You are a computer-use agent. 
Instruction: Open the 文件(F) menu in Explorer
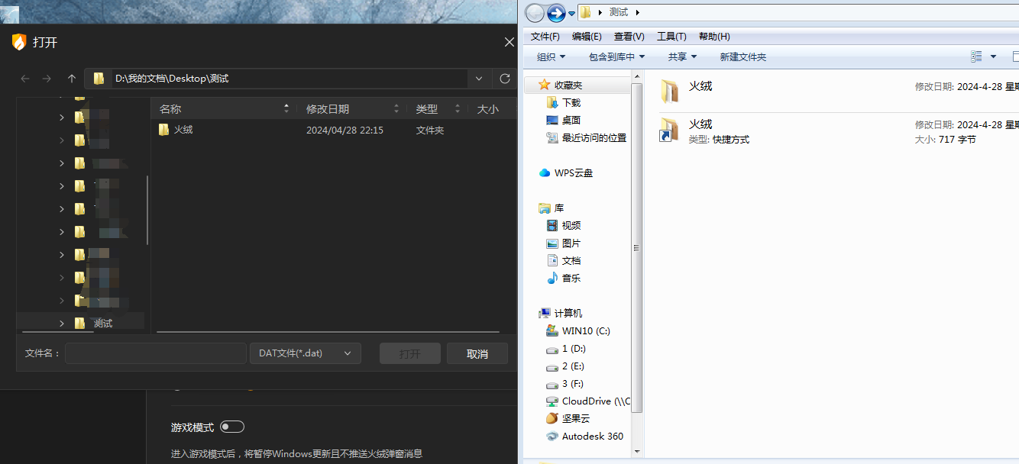(545, 37)
